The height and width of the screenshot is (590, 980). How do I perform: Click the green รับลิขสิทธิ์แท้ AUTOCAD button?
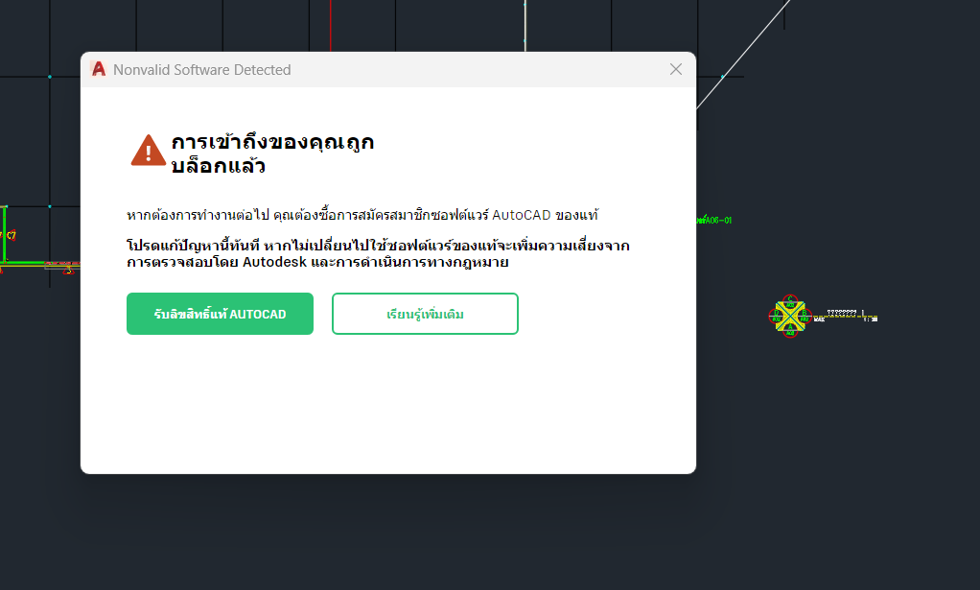(220, 314)
